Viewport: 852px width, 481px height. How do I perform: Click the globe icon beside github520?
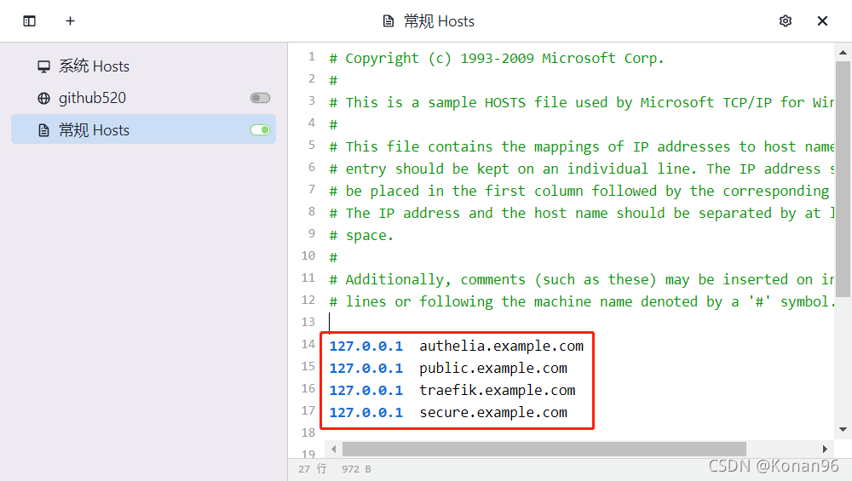click(x=44, y=98)
